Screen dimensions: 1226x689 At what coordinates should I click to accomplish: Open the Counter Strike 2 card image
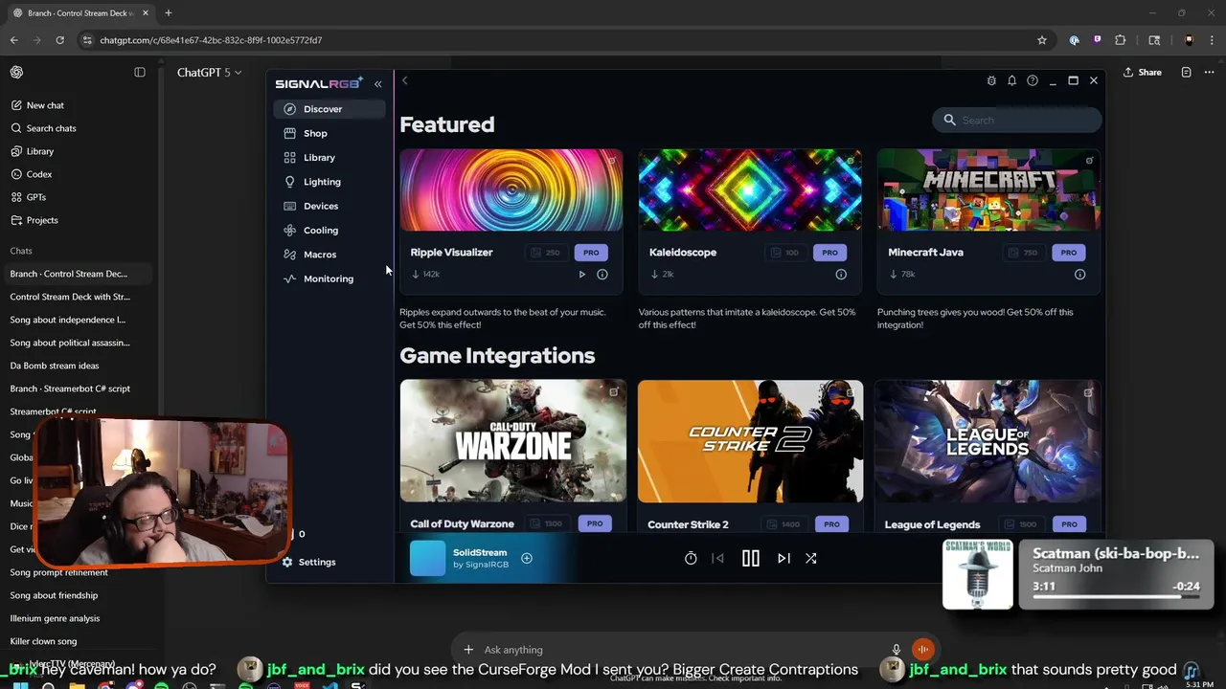coord(750,441)
